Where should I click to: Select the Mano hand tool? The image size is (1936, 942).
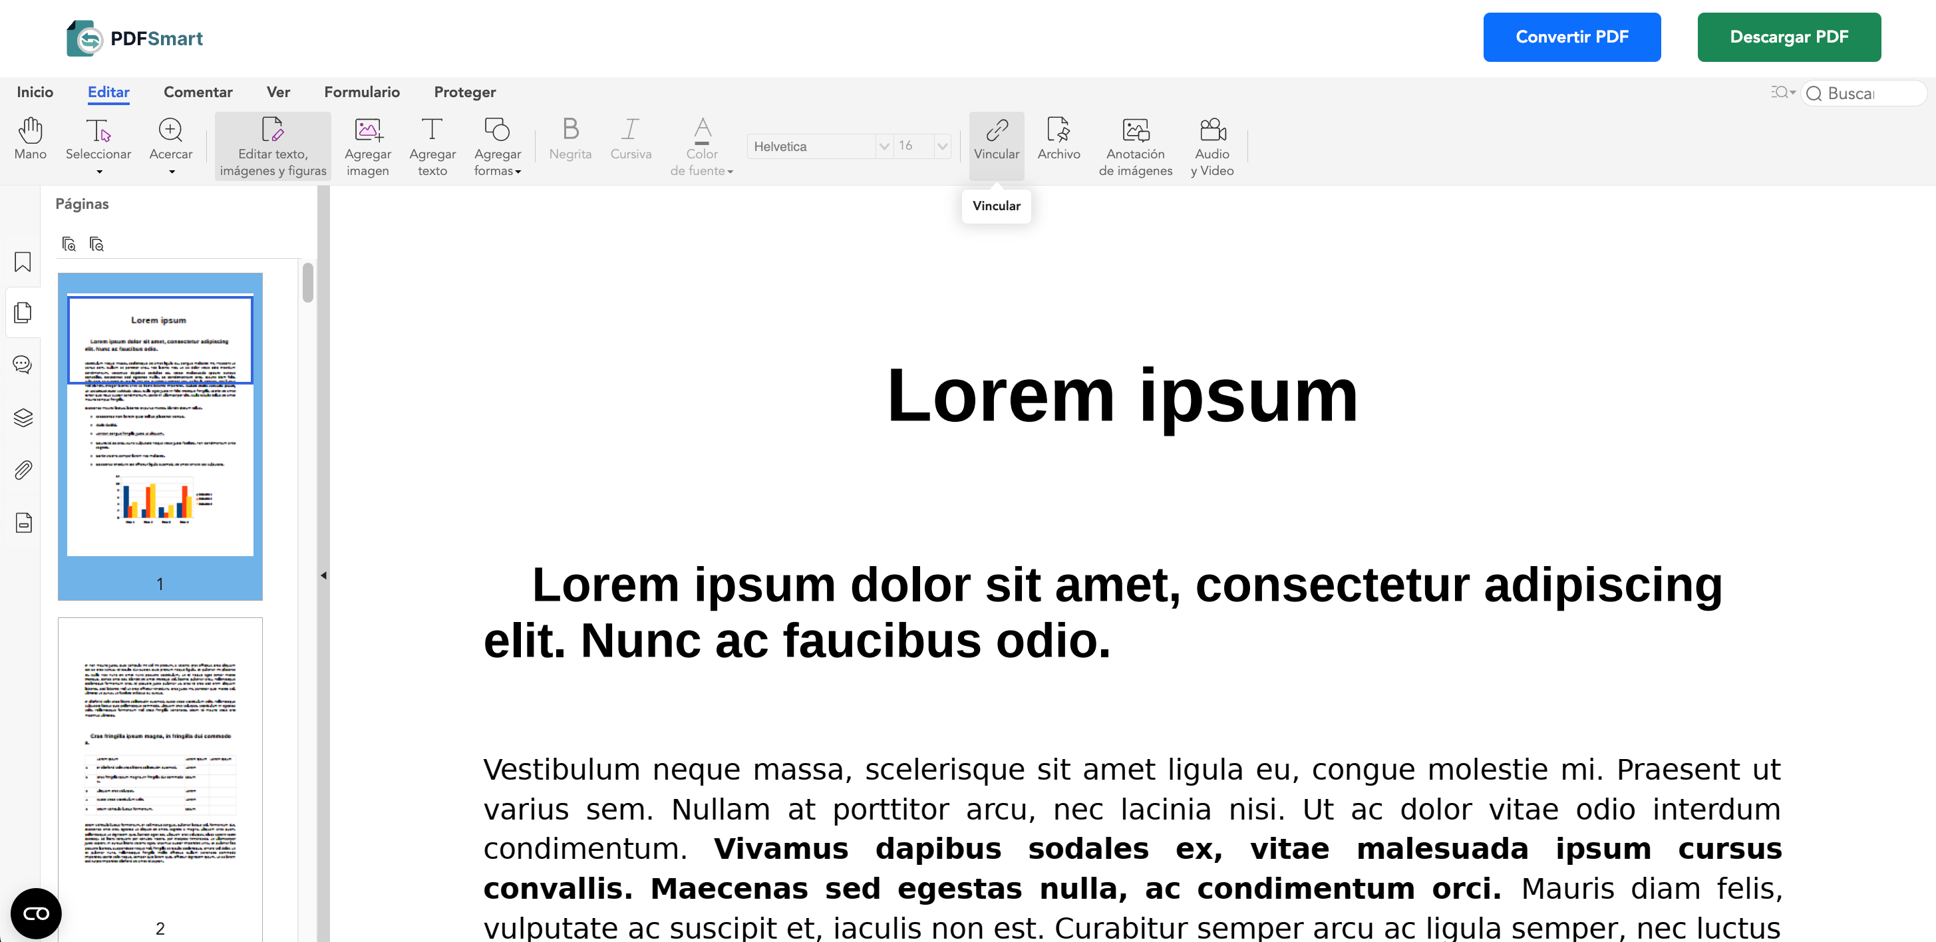(x=30, y=139)
